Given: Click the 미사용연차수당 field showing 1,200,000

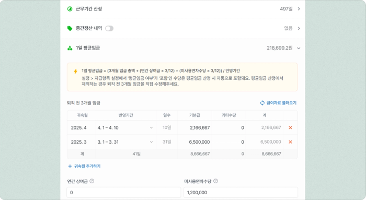Looking at the screenshot, I should pos(241,193).
